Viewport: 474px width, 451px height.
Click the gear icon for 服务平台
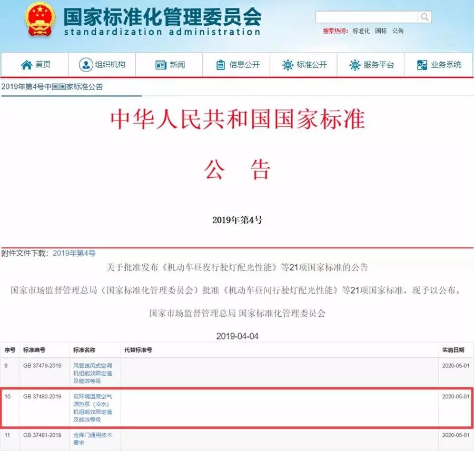point(354,65)
